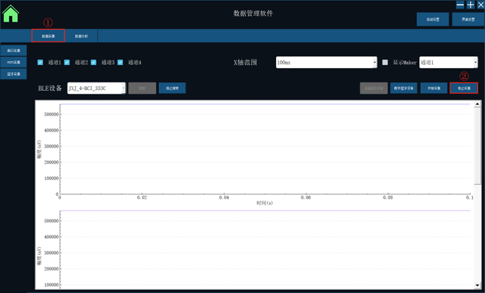Close the application with the X icon
Image resolution: width=485 pixels, height=293 pixels.
[480, 5]
